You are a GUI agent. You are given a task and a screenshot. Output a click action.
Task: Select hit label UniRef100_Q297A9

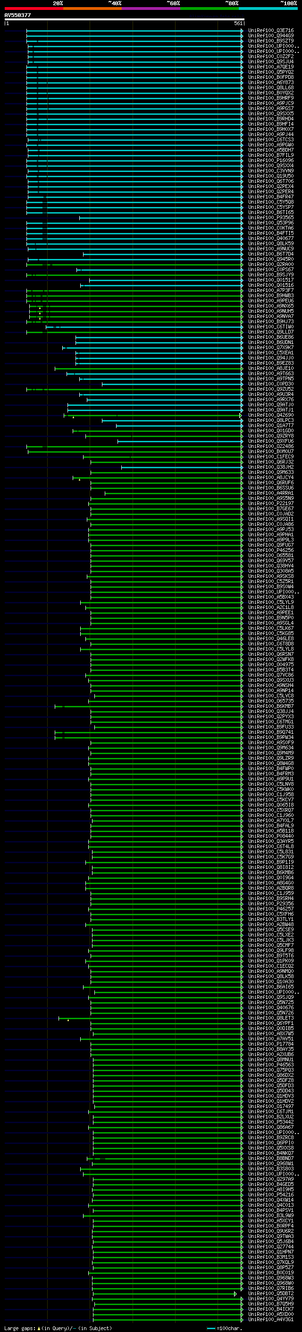point(271,1179)
